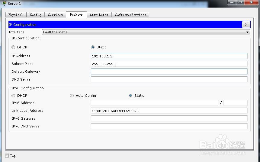Close the IP Configuration panel
The width and height of the screenshot is (260, 162).
[x=246, y=25]
